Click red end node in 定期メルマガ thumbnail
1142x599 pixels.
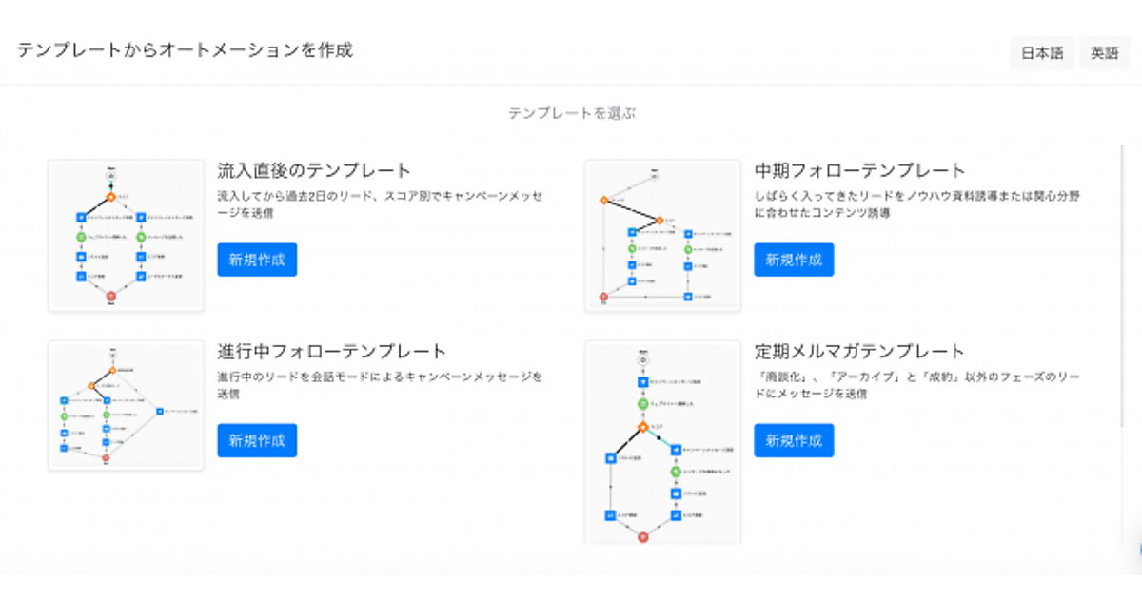[x=643, y=537]
